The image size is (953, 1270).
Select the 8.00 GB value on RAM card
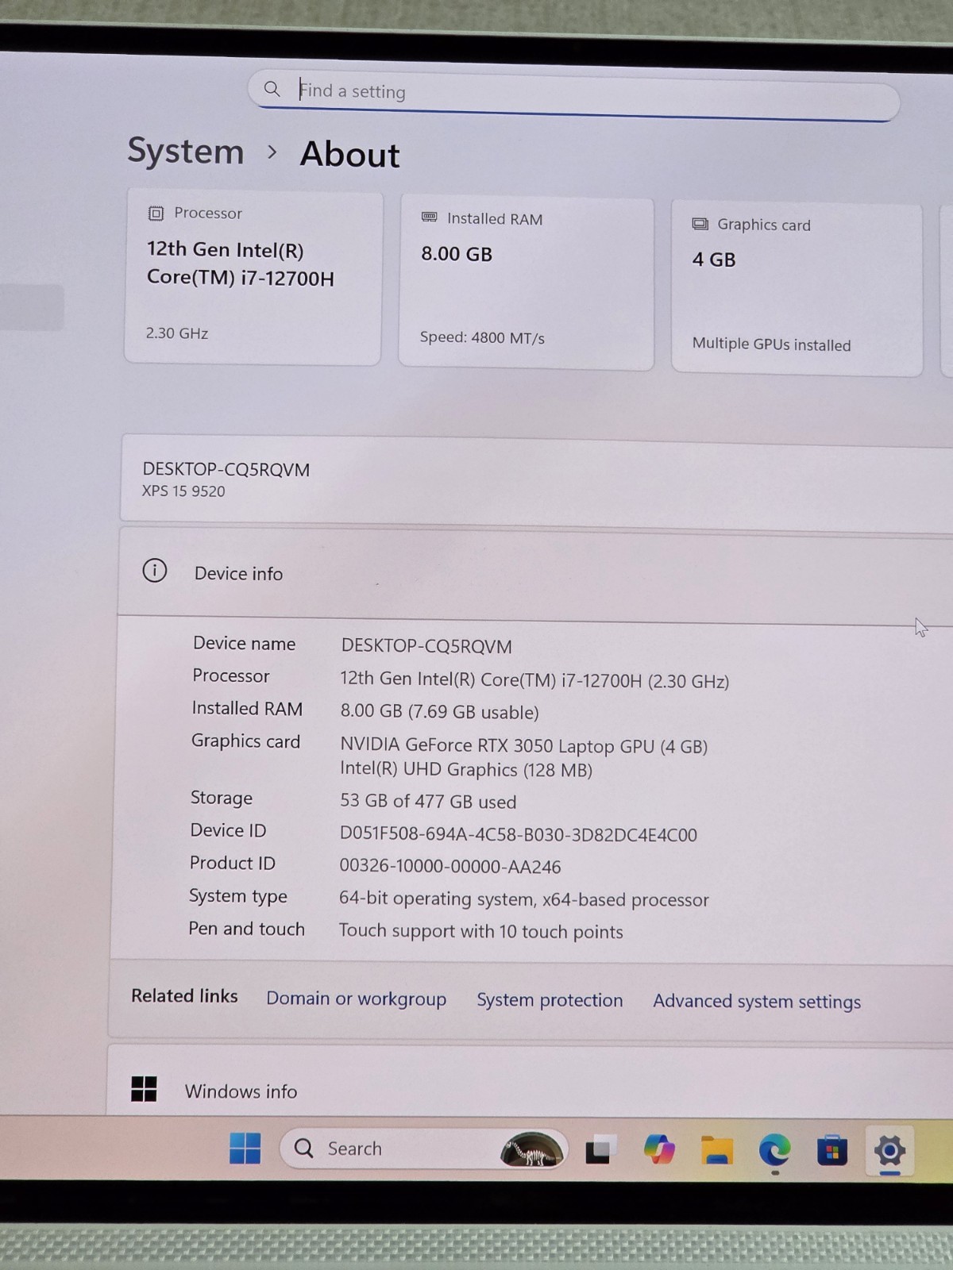click(x=457, y=254)
